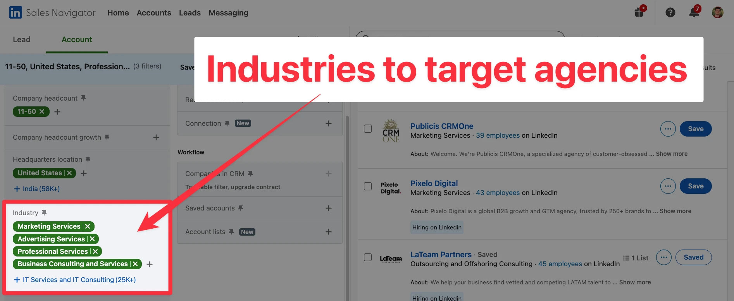Image resolution: width=734 pixels, height=301 pixels.
Task: Remove the Marketing Services industry chip
Action: tap(88, 226)
